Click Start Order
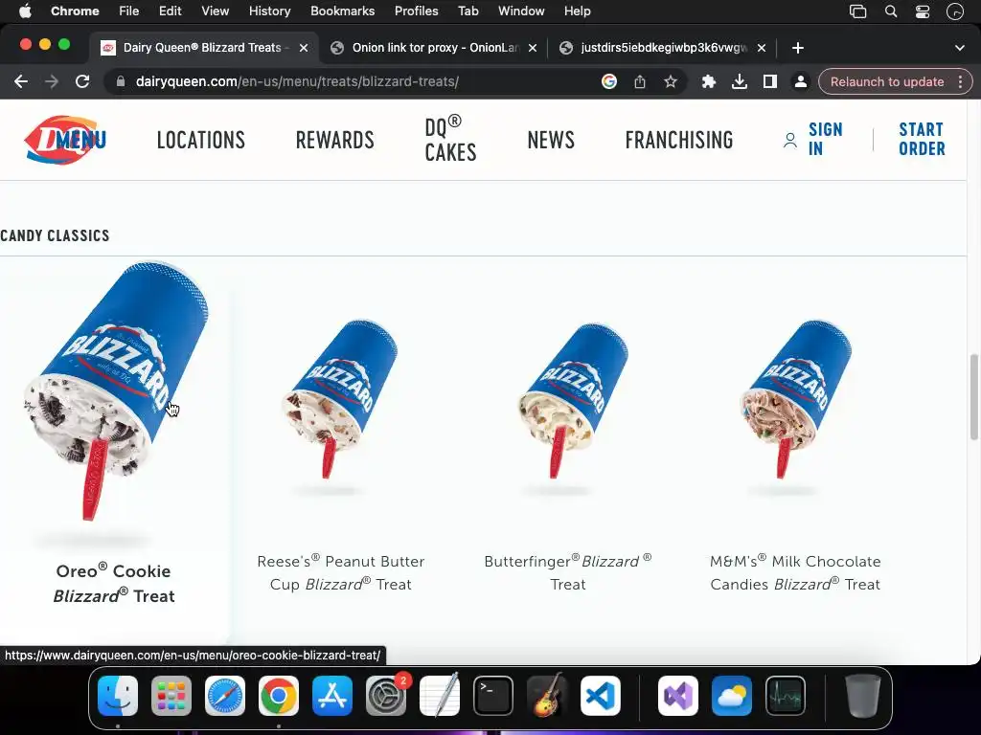 point(922,140)
